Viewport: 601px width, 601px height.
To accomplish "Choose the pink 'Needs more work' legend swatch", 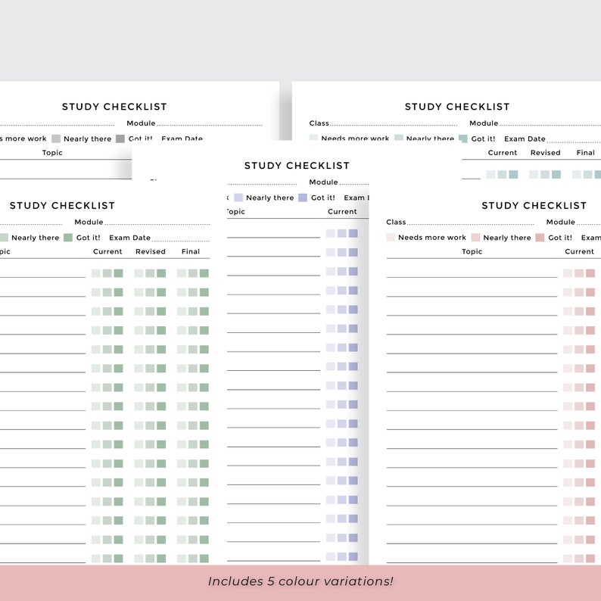I will (391, 237).
